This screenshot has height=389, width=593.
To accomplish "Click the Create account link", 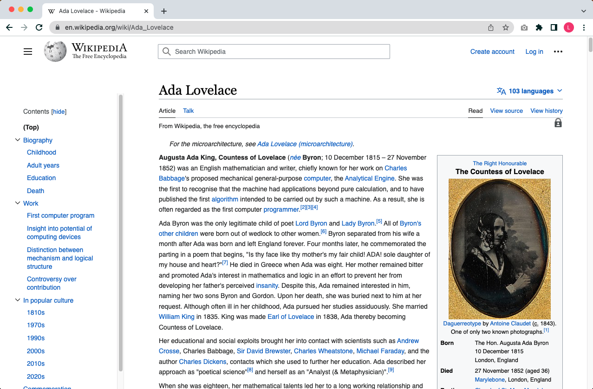I will (492, 52).
